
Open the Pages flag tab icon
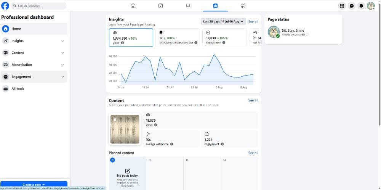188,6
